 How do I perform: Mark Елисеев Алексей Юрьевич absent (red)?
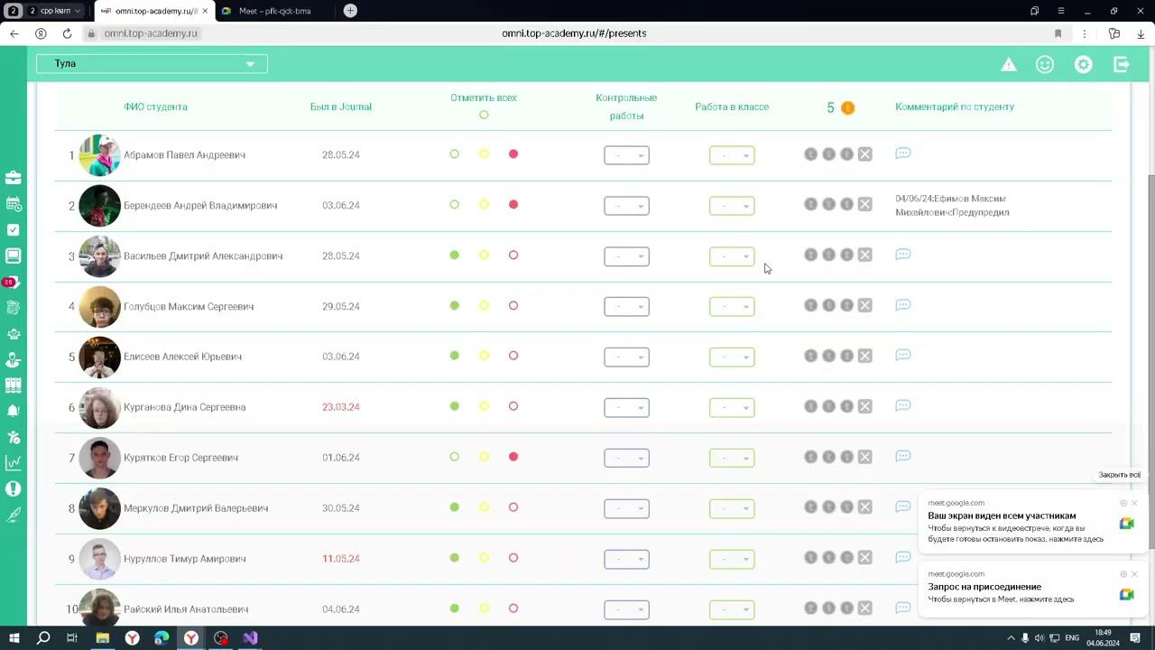(513, 356)
